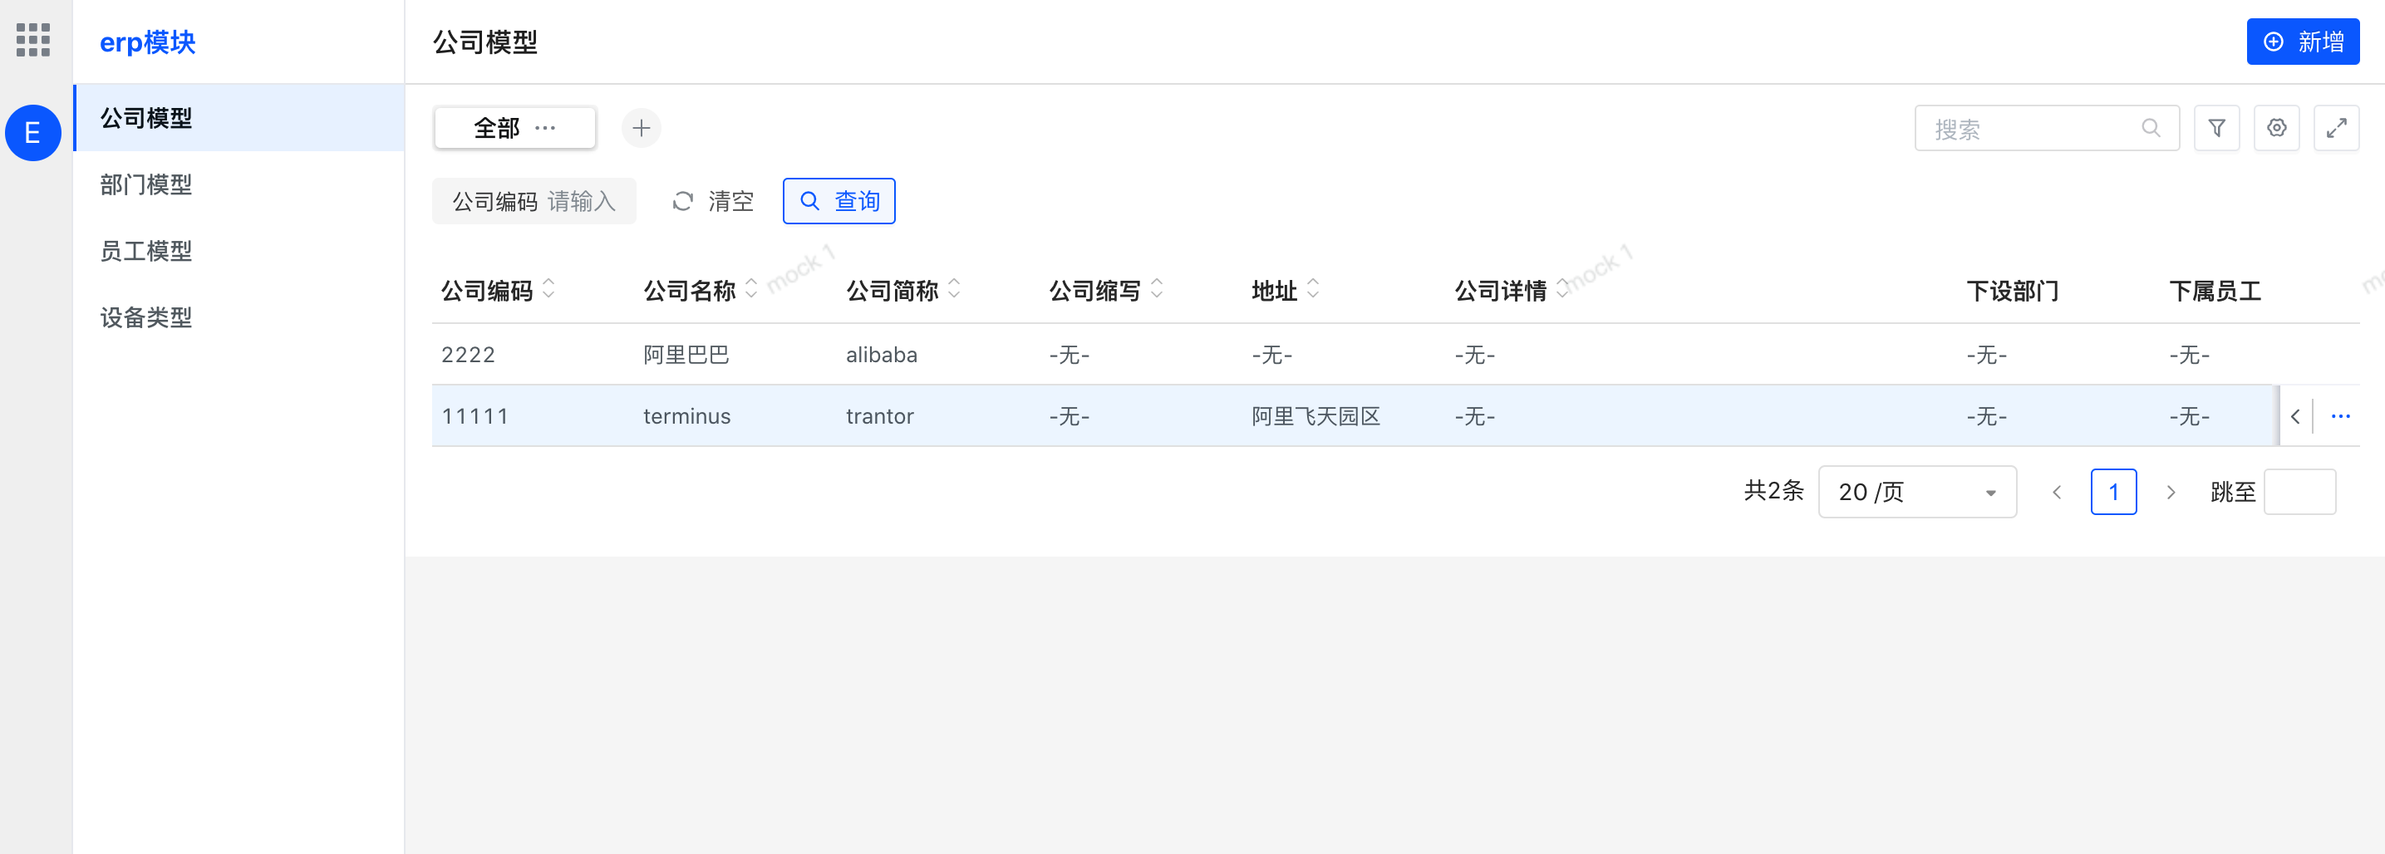Click the 清空 reset button

tap(712, 201)
